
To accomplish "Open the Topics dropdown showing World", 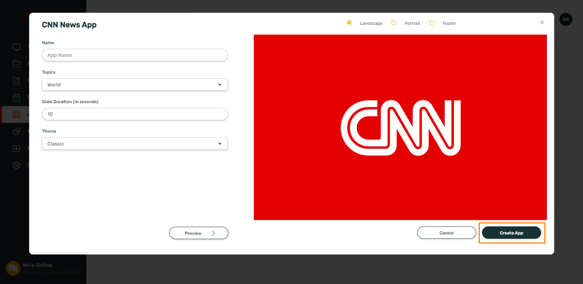I will pos(135,85).
